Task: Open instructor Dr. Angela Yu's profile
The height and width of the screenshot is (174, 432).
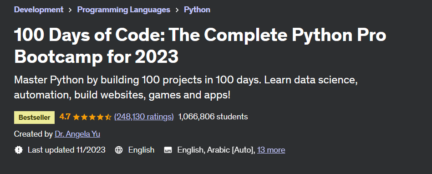Action: 77,134
